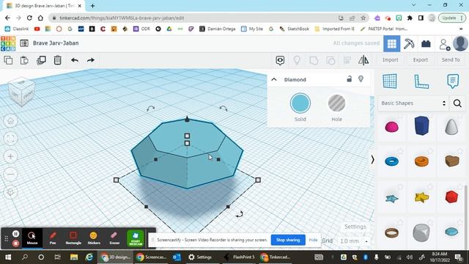Delete the selected shape with the trash icon
This screenshot has width=469, height=264.
click(57, 60)
